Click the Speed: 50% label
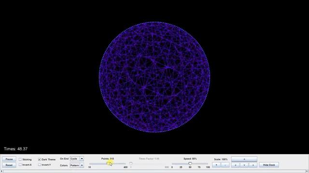 (190, 159)
